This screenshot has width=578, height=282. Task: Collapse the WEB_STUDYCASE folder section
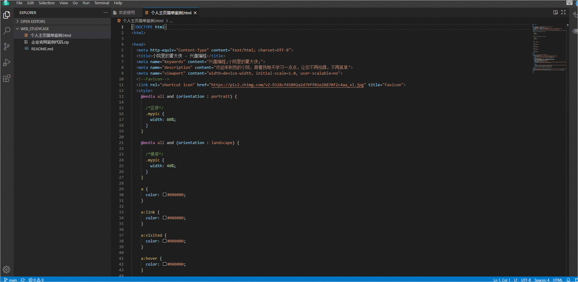click(62, 29)
